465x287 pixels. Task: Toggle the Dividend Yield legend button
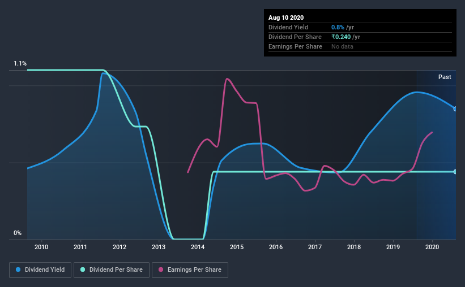coord(40,270)
